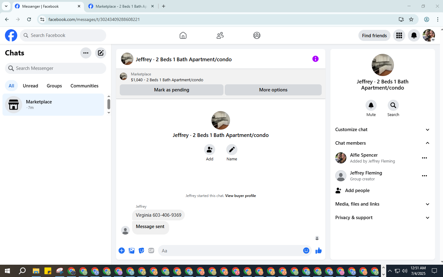Open Chrome profile icon in toolbar
The width and height of the screenshot is (443, 277).
(427, 19)
